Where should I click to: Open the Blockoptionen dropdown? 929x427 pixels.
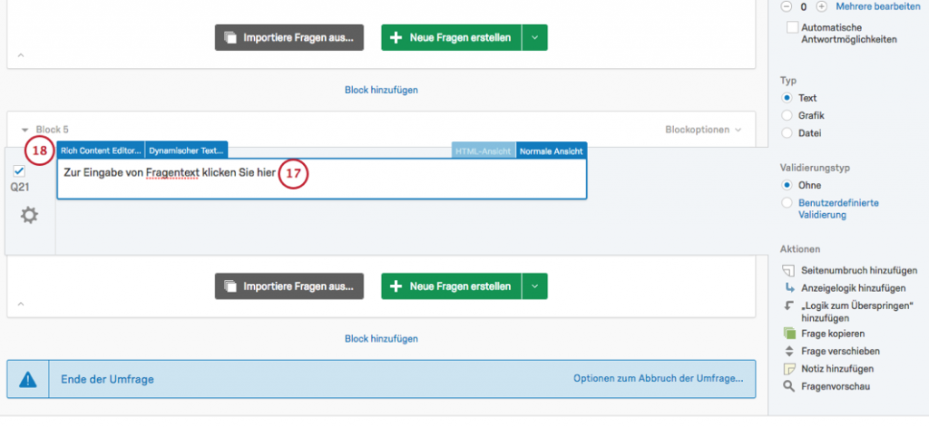[703, 129]
